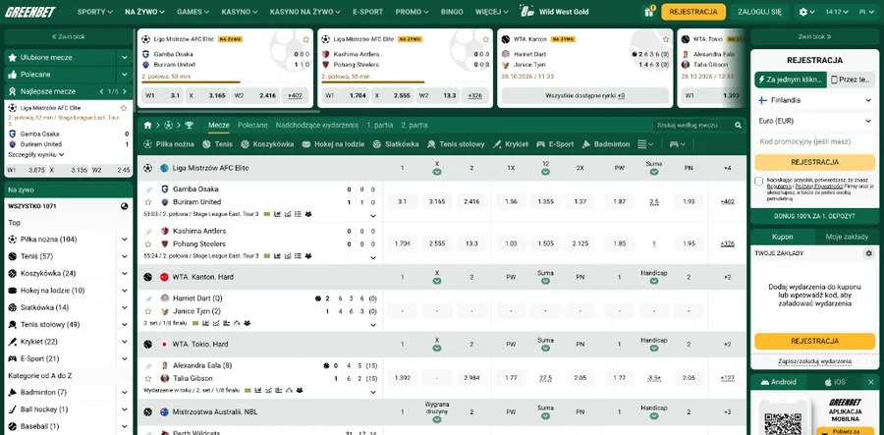Pin the Harriet Dart match

pos(148,299)
